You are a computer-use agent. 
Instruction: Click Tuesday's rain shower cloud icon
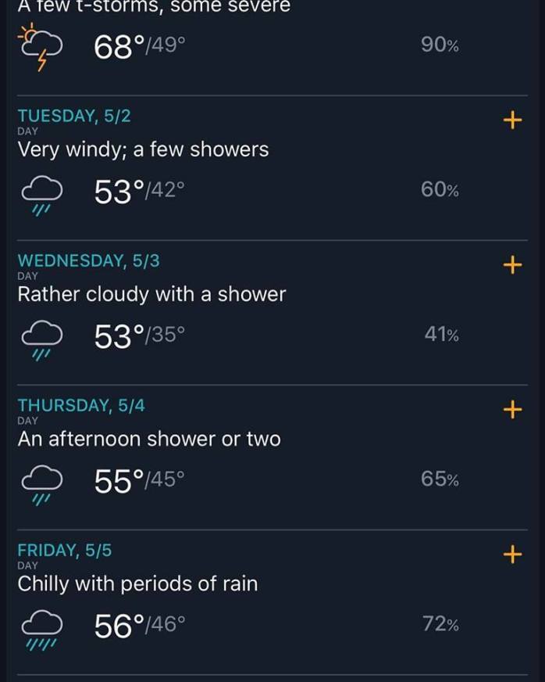tap(41, 193)
